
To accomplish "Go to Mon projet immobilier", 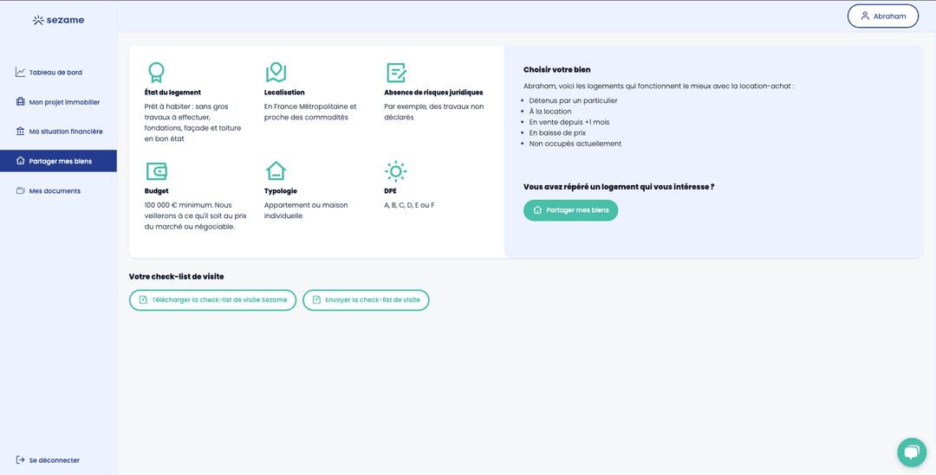I will coord(64,102).
